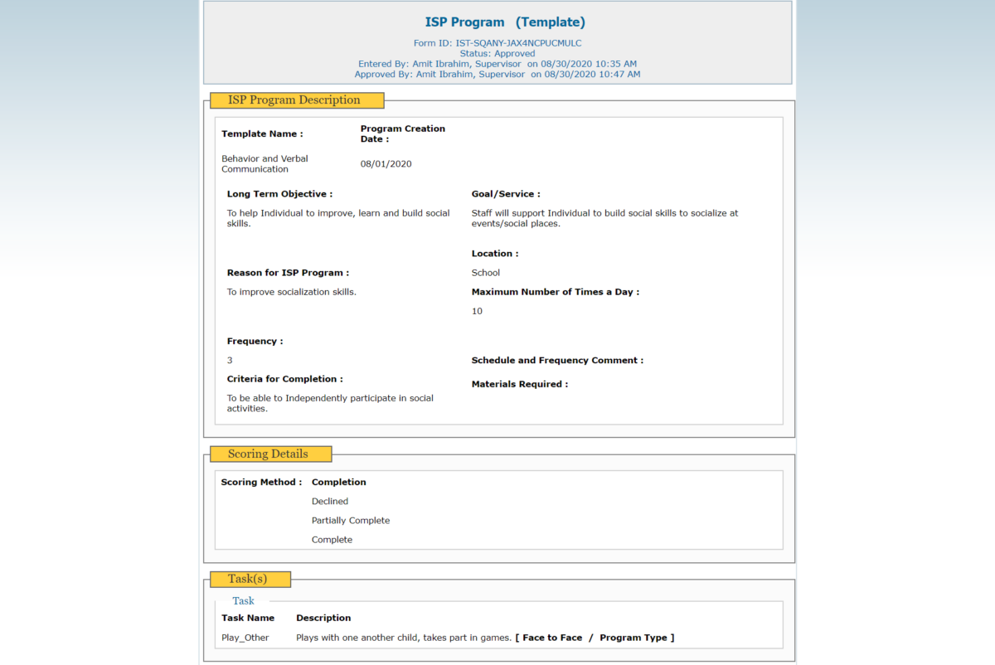Screen dimensions: 995x665
Task: Click the Location value School
Action: click(486, 273)
